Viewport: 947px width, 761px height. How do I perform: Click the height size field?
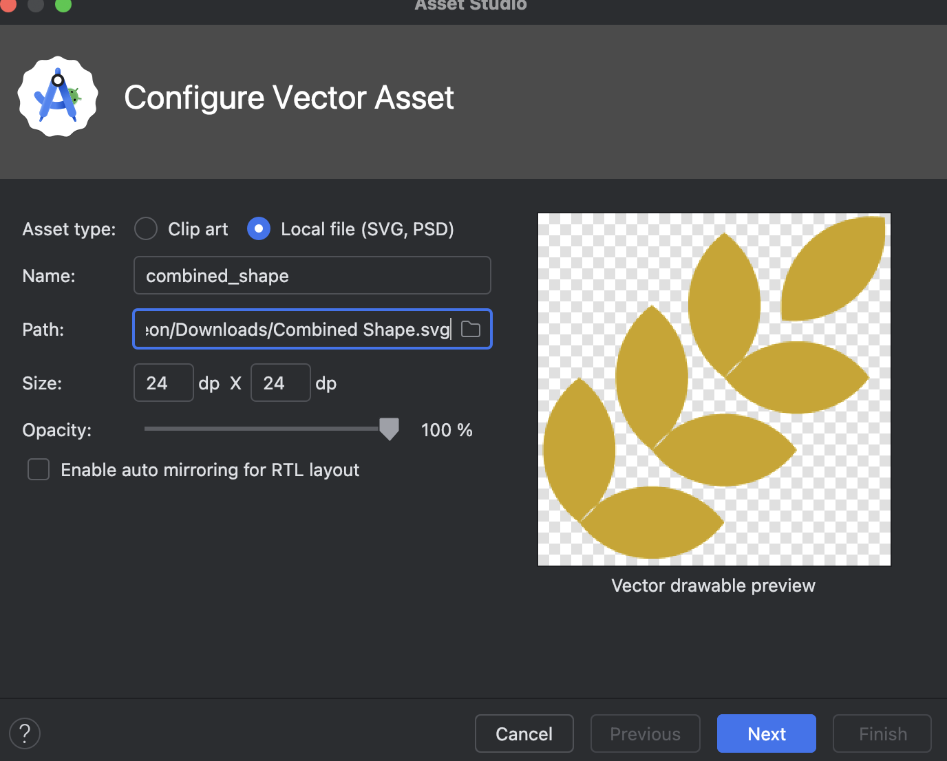click(280, 383)
